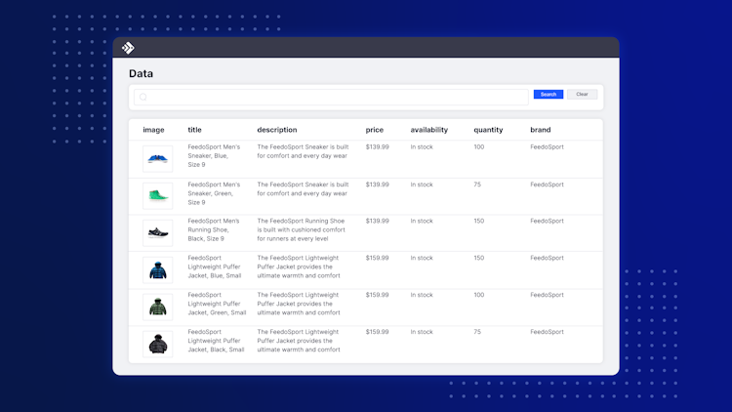
Task: Click 'In stock' in green jacket row
Action: coord(422,295)
